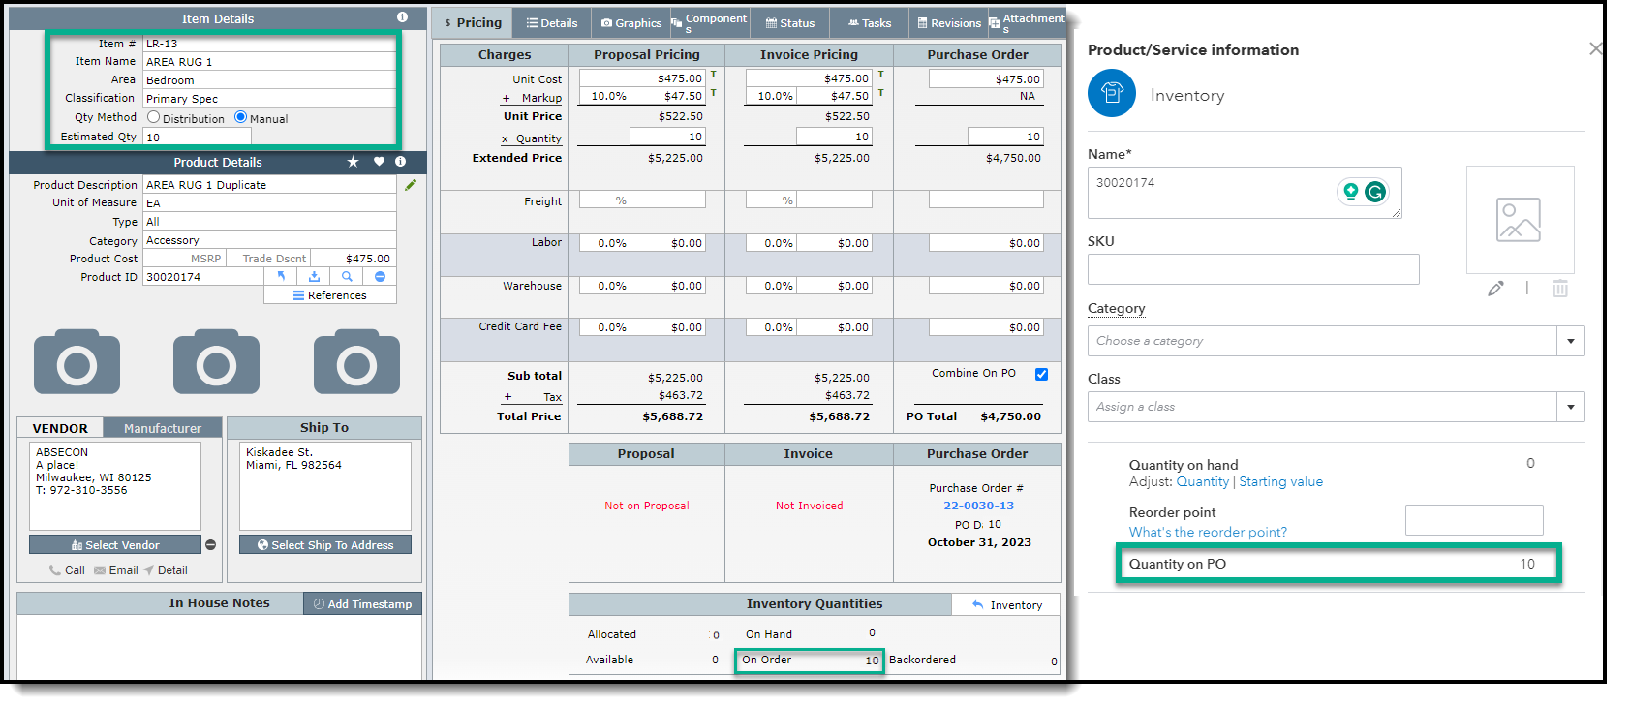Switch to the Pricing tab
The image size is (1630, 707).
[473, 22]
